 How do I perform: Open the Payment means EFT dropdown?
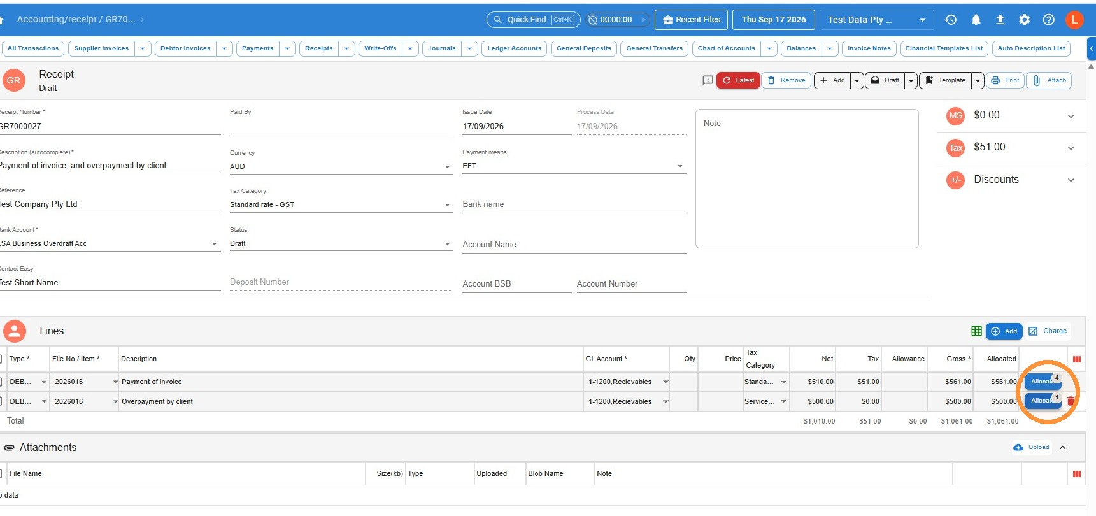574,166
